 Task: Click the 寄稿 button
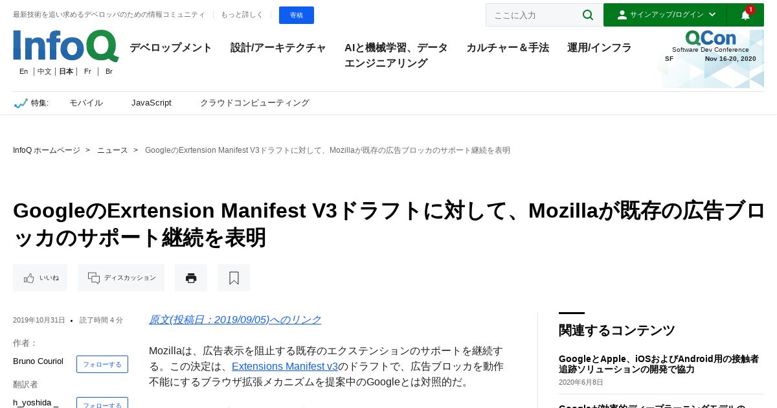coord(297,15)
